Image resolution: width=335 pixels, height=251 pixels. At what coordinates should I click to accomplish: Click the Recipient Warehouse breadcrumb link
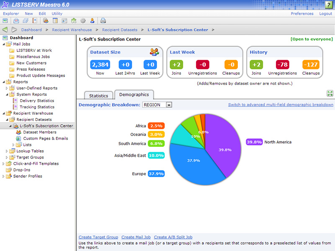point(72,30)
